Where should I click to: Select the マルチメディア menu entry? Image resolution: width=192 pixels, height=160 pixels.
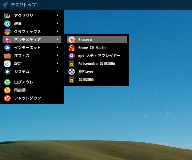pos(32,40)
